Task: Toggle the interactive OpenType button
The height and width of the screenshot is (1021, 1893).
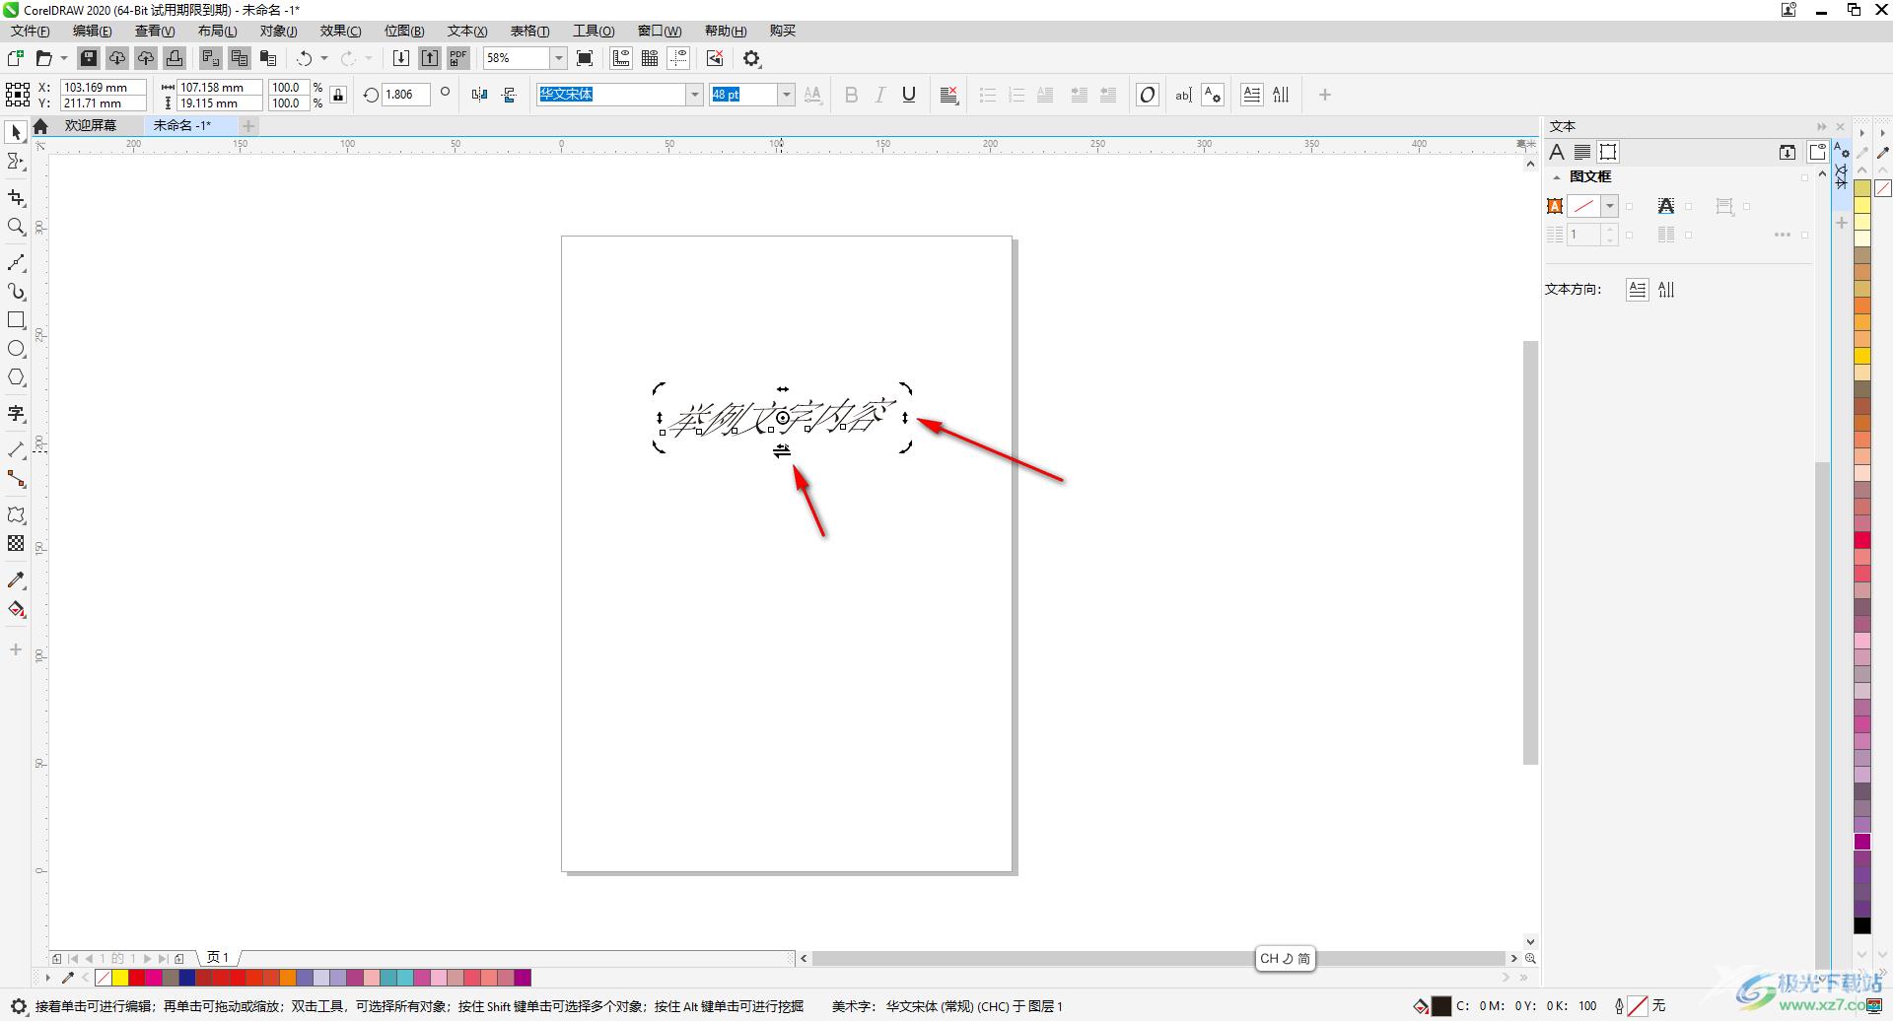Action: (1147, 95)
